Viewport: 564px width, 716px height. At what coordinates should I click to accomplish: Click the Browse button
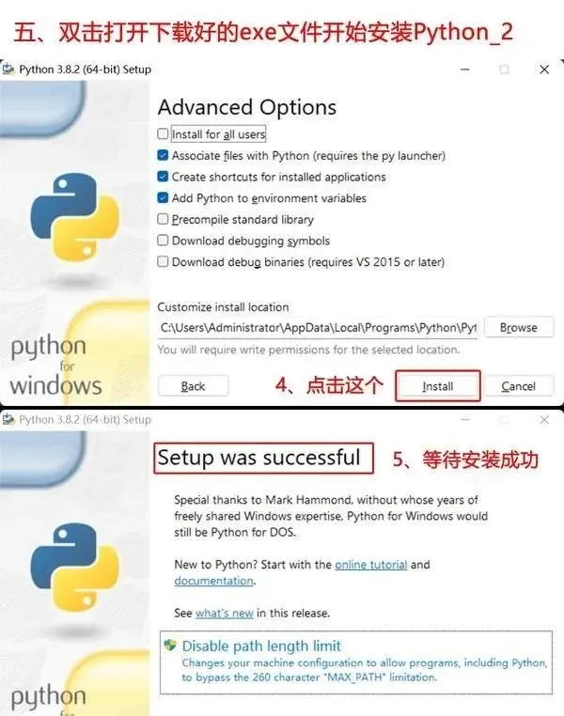(x=519, y=327)
